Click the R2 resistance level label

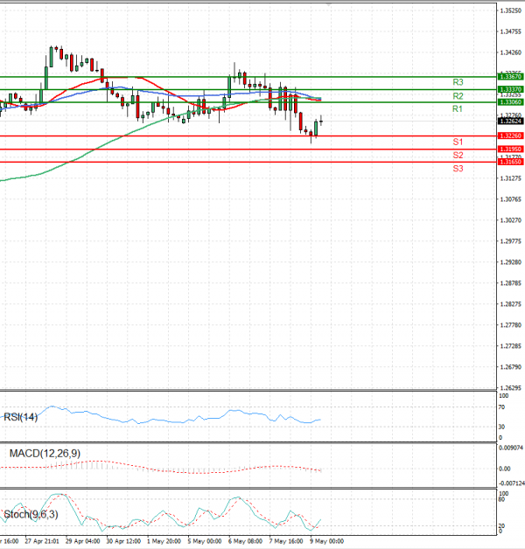pyautogui.click(x=458, y=95)
